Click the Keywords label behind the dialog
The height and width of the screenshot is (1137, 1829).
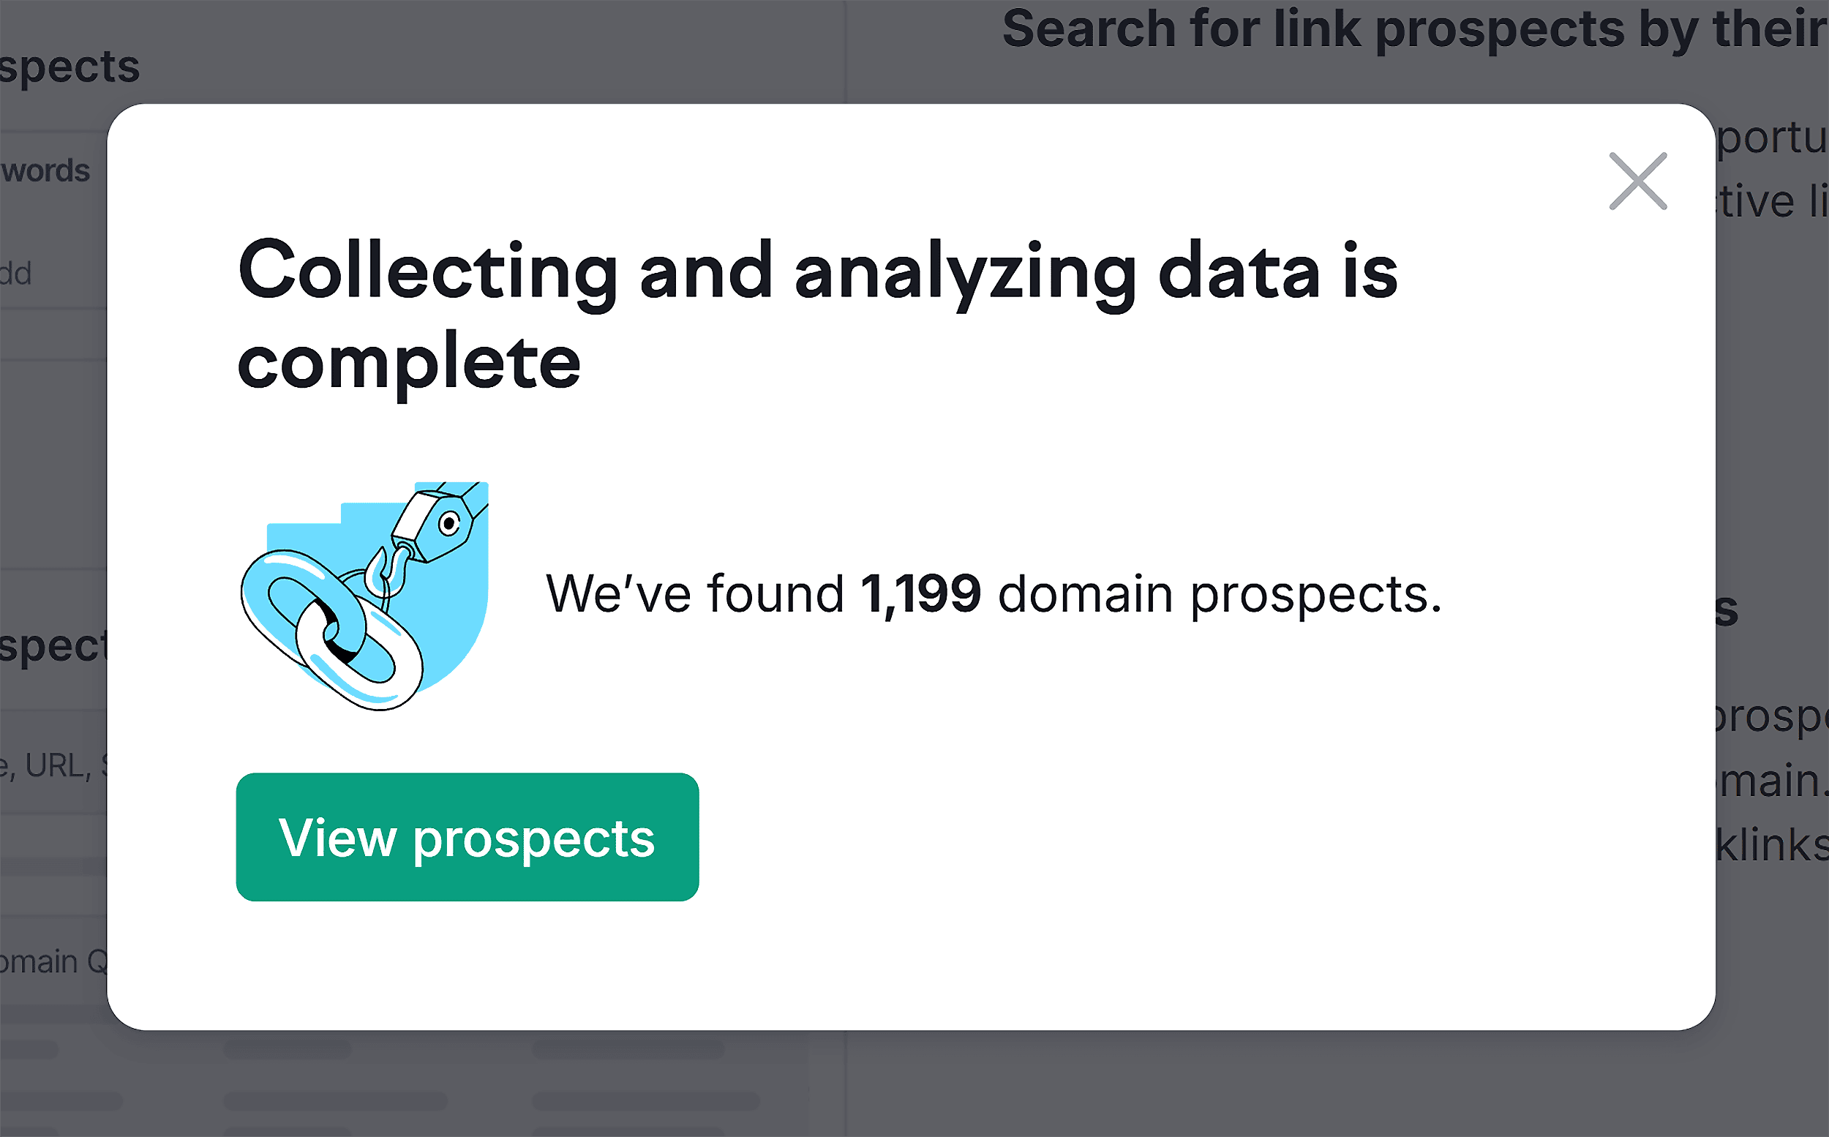coord(45,169)
